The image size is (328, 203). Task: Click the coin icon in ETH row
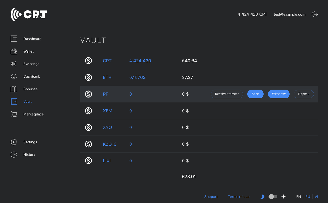coord(88,77)
